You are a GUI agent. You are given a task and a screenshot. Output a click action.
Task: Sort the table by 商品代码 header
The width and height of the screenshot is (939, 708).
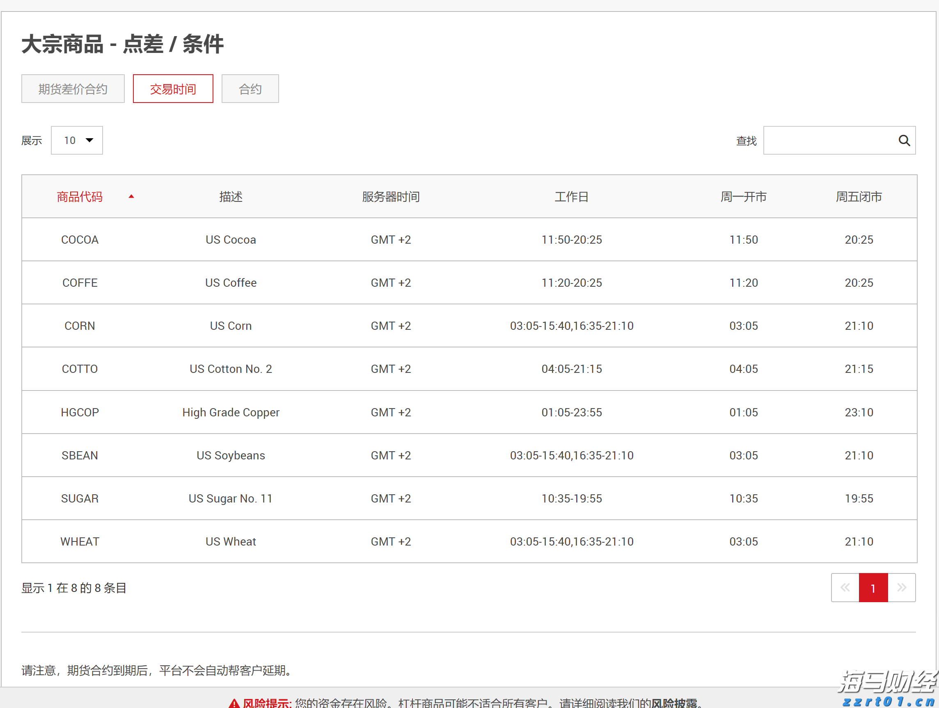79,196
